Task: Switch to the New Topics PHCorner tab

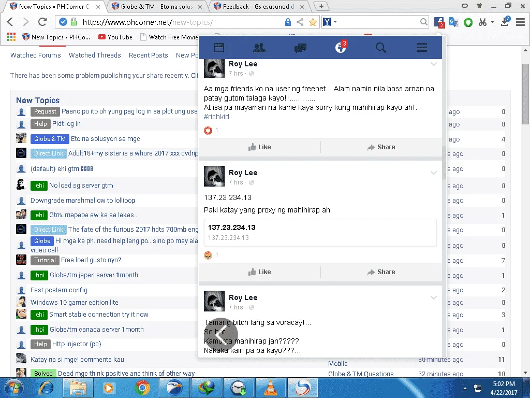Action: point(54,7)
